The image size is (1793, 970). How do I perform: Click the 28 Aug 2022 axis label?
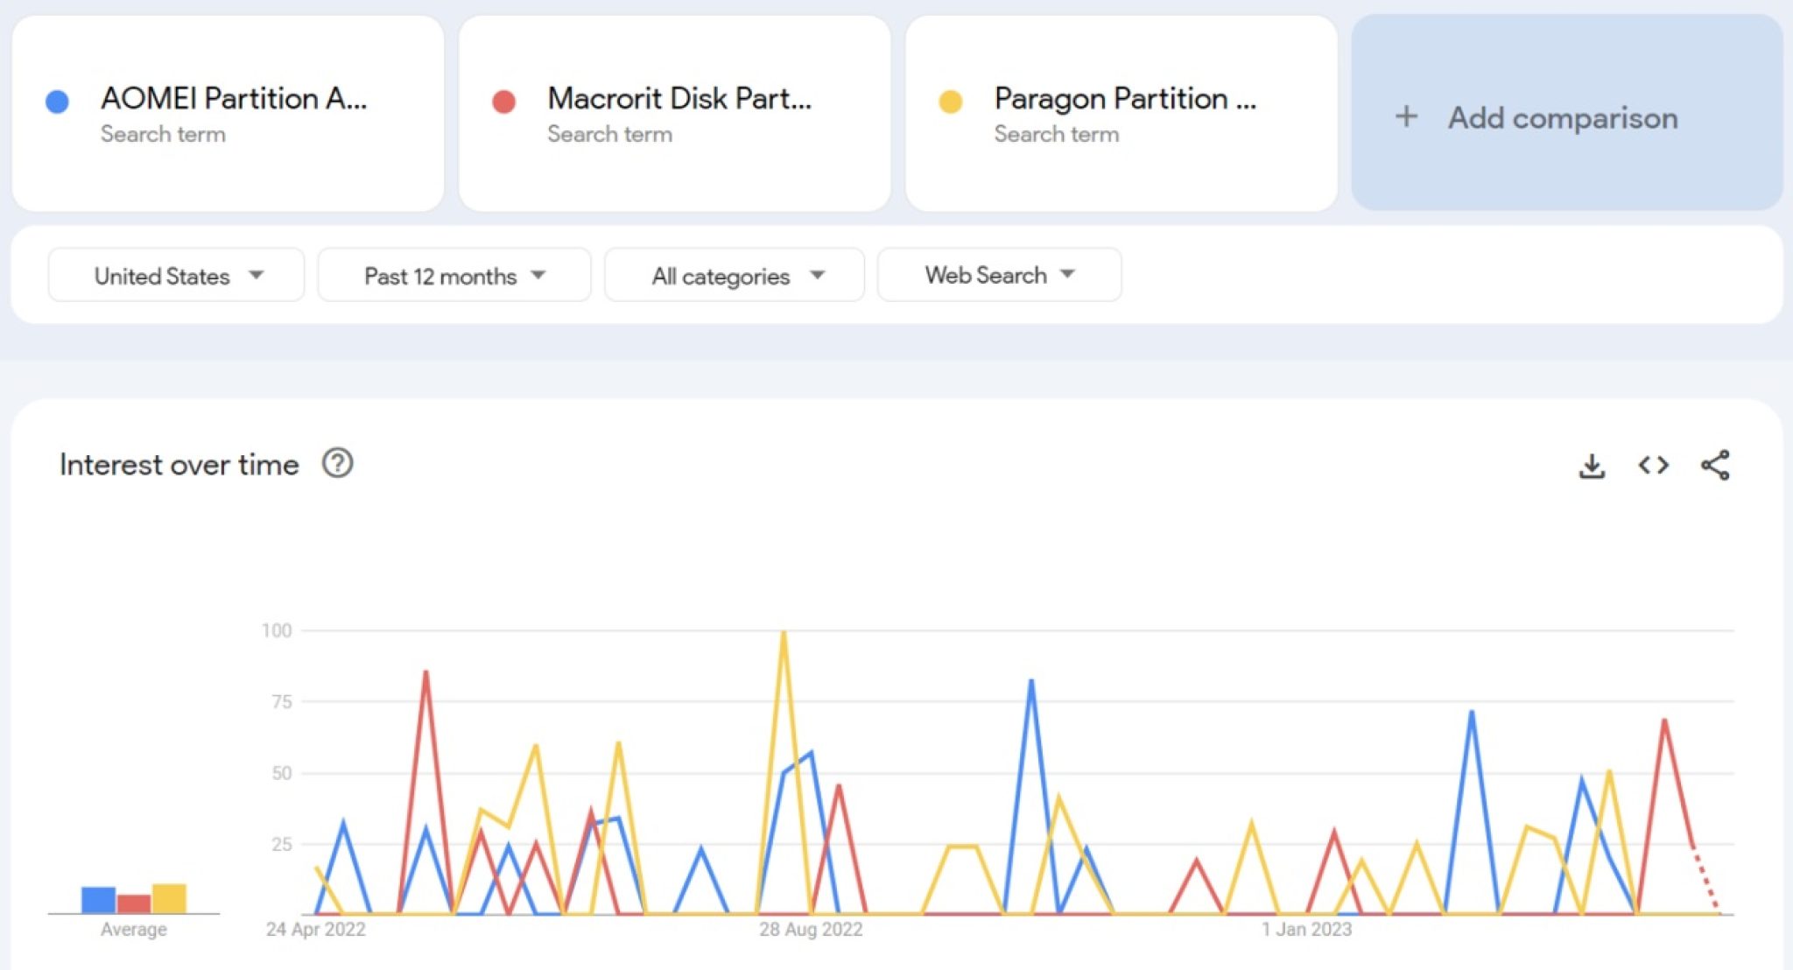pyautogui.click(x=811, y=929)
